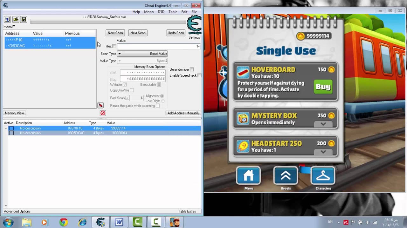Select found address row D5DCAC
The height and width of the screenshot is (228, 407).
(50, 46)
